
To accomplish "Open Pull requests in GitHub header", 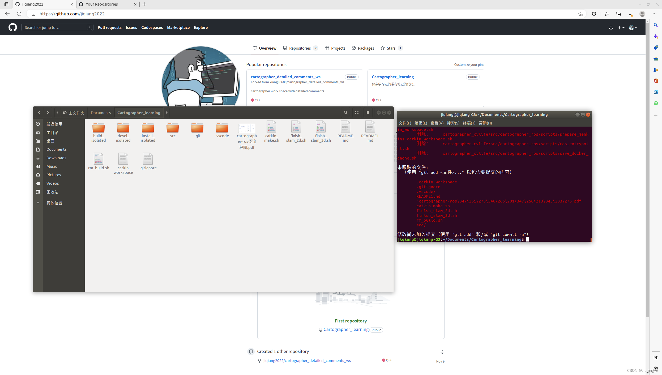I will click(109, 27).
